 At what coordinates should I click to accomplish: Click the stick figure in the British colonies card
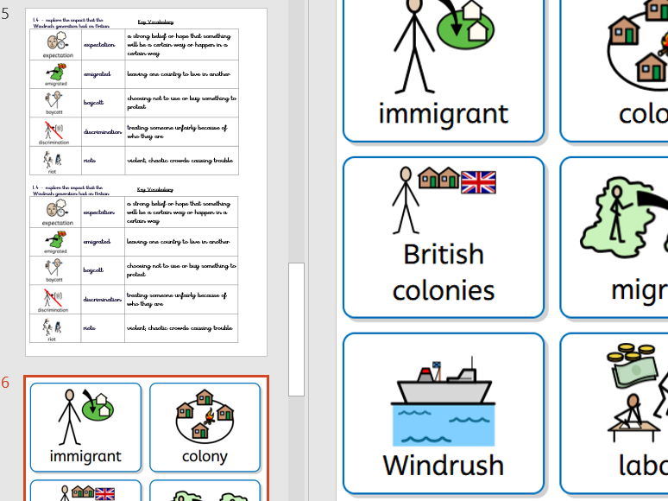tap(406, 200)
